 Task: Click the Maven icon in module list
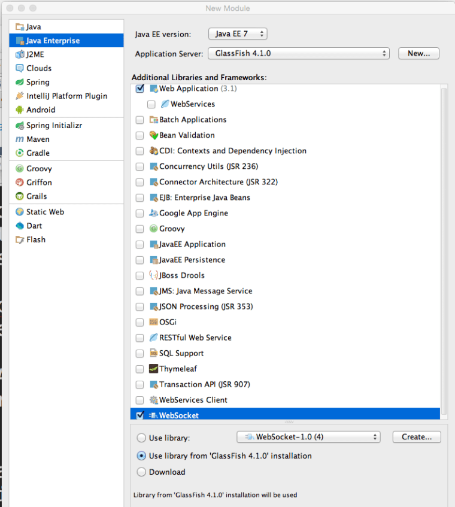point(20,139)
